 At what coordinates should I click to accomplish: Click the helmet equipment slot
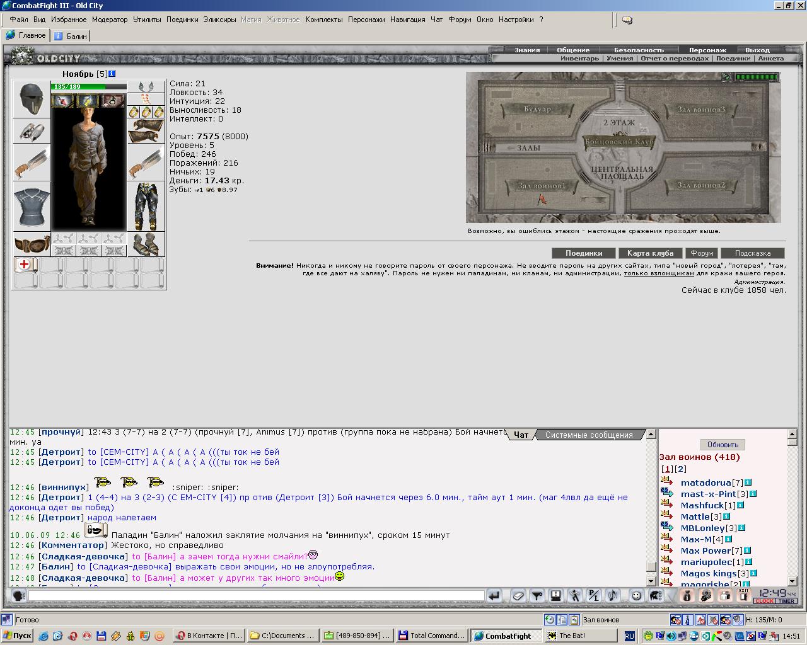click(32, 99)
